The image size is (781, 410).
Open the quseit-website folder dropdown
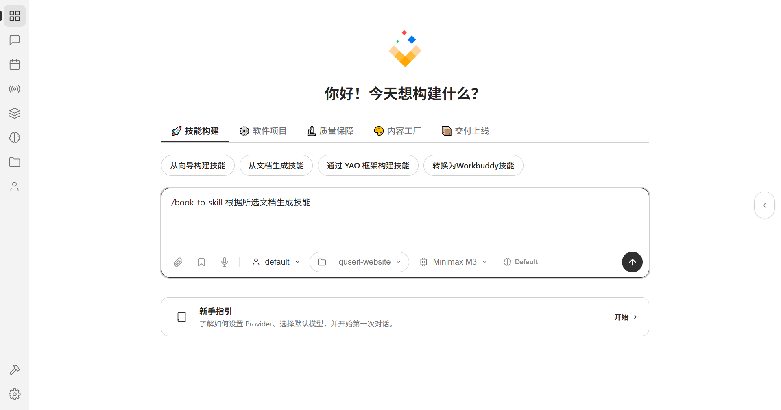tap(359, 262)
